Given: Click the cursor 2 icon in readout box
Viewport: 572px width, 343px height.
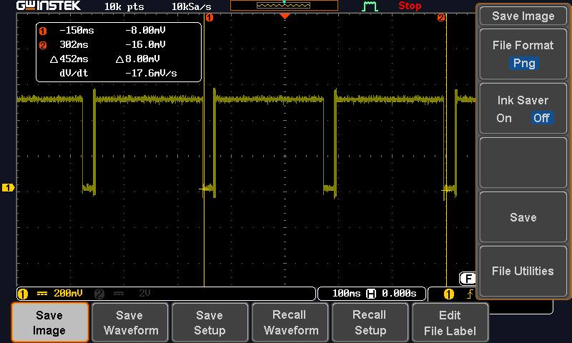Looking at the screenshot, I should pyautogui.click(x=43, y=45).
